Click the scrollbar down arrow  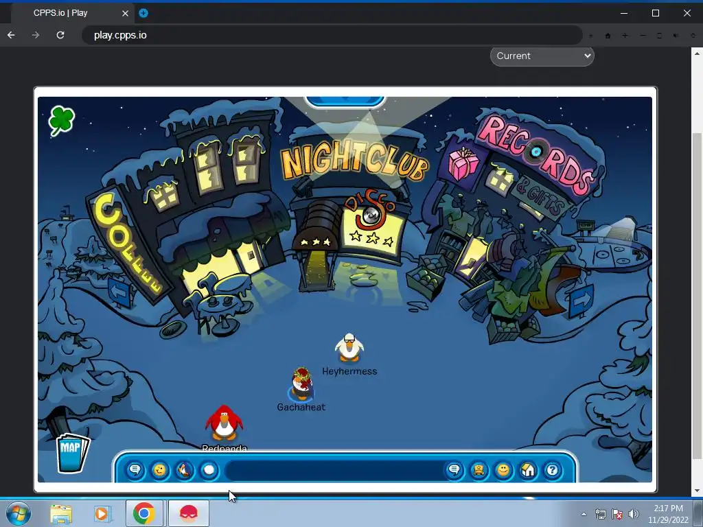pyautogui.click(x=696, y=491)
